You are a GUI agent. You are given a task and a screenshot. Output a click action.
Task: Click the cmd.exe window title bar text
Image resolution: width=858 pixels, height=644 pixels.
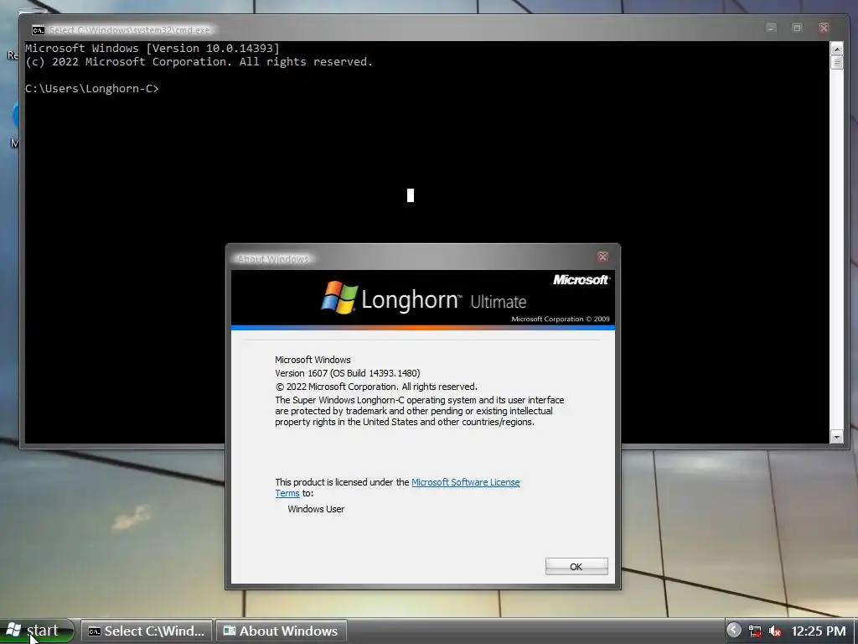[x=130, y=29]
